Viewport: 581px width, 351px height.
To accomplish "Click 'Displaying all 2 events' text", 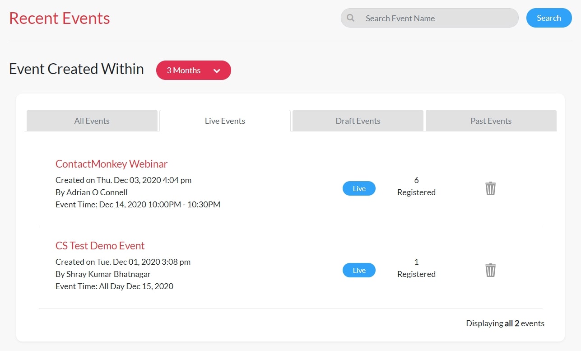I will tap(505, 323).
